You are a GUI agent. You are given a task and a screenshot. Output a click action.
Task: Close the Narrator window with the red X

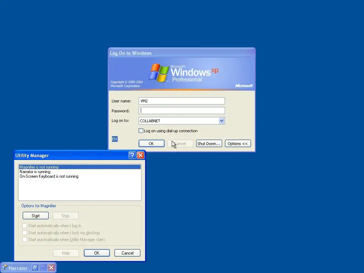[x=51, y=268]
